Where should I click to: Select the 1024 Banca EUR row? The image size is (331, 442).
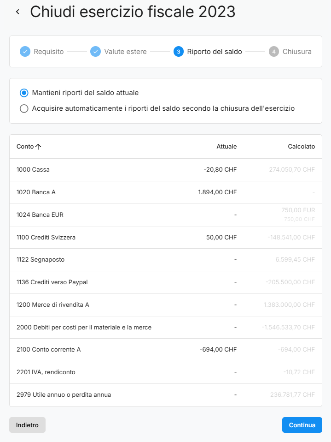click(x=40, y=215)
